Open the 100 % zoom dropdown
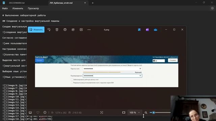This screenshot has height=121, width=216. pyautogui.click(x=134, y=113)
